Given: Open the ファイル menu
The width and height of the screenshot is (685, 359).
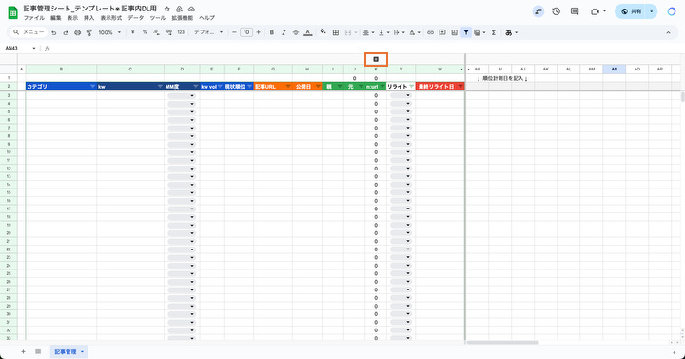Looking at the screenshot, I should (33, 18).
